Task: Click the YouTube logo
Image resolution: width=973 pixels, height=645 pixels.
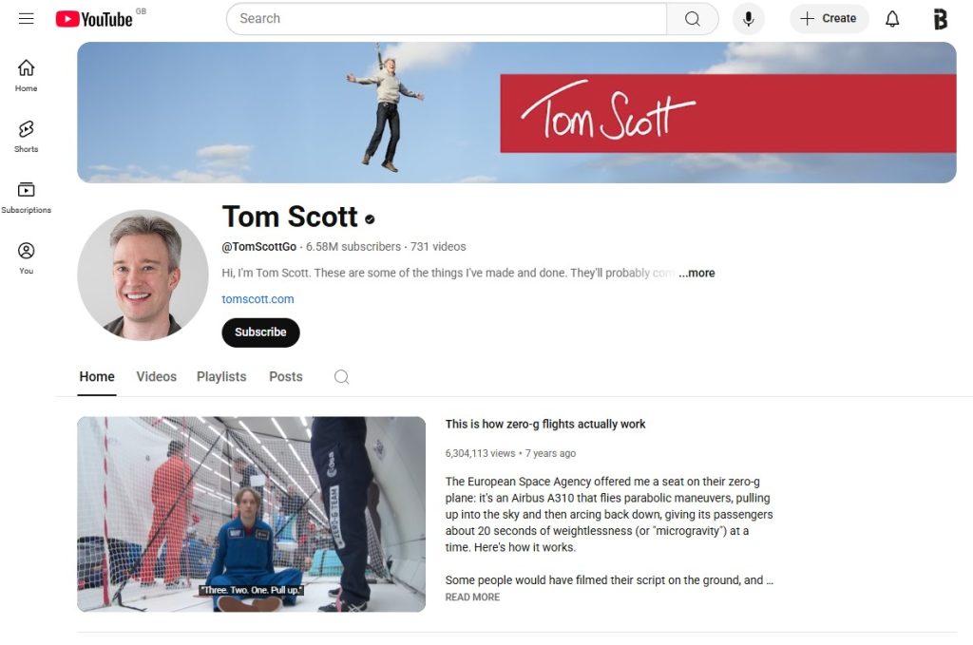Action: (94, 19)
